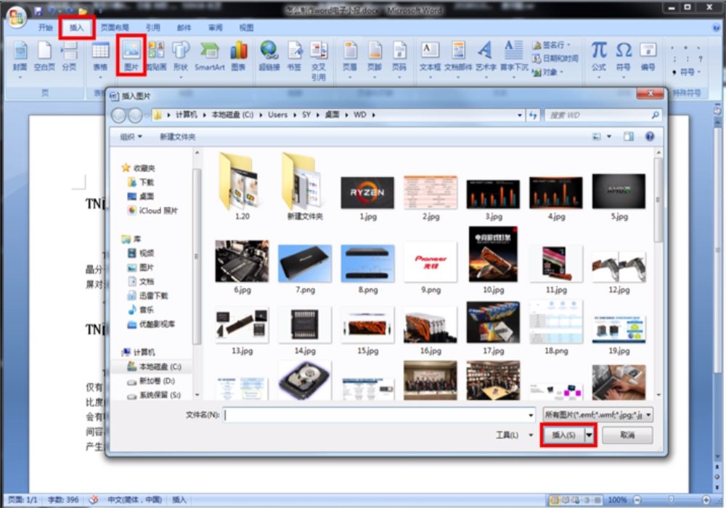Open the 图表 (Chart) insert tool

coord(238,56)
